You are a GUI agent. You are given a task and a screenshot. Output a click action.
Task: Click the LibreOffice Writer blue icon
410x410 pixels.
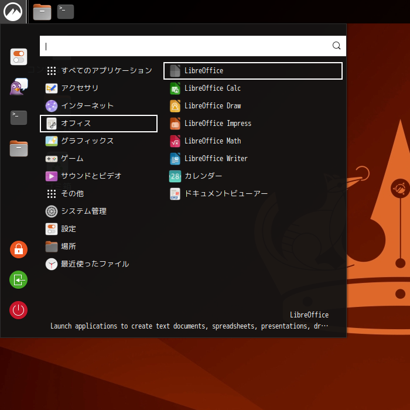pos(175,159)
